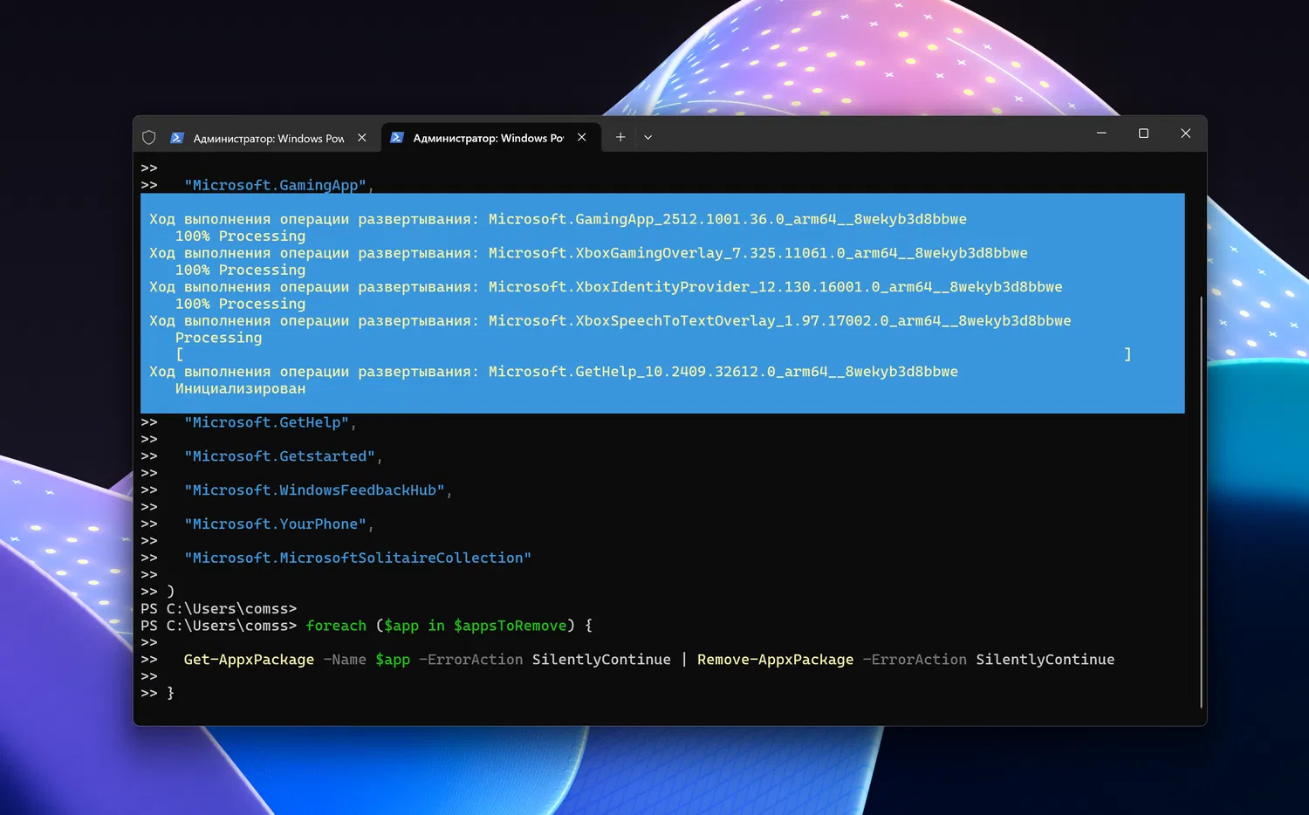This screenshot has height=815, width=1309.
Task: Expand the new tab profile dropdown
Action: coord(648,137)
